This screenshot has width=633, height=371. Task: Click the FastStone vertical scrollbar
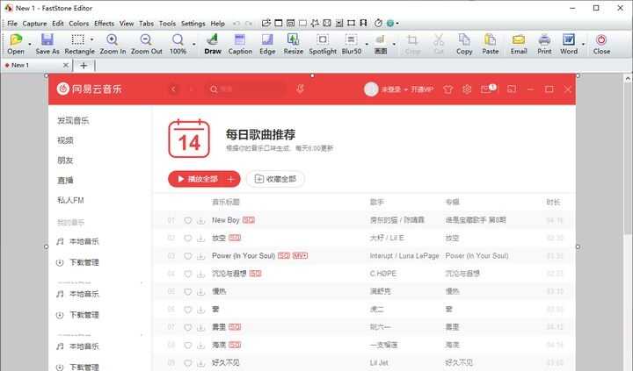(x=628, y=222)
